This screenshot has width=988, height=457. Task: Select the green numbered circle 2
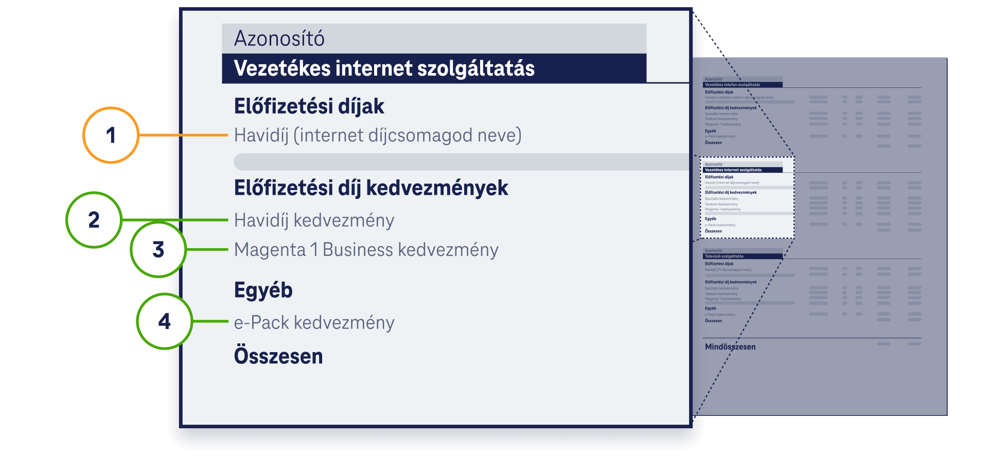(94, 220)
